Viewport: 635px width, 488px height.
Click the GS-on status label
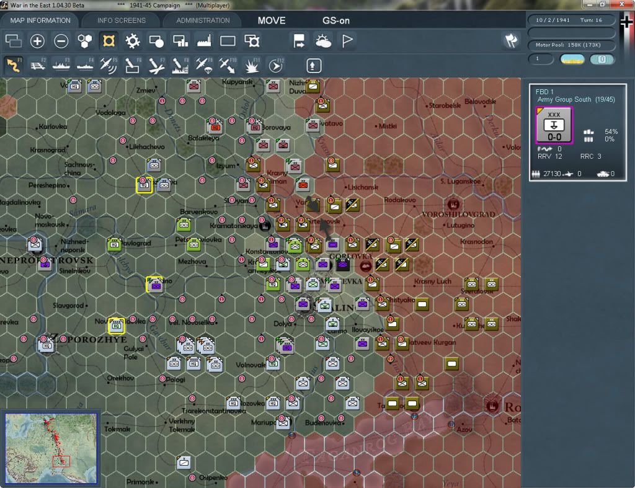335,20
